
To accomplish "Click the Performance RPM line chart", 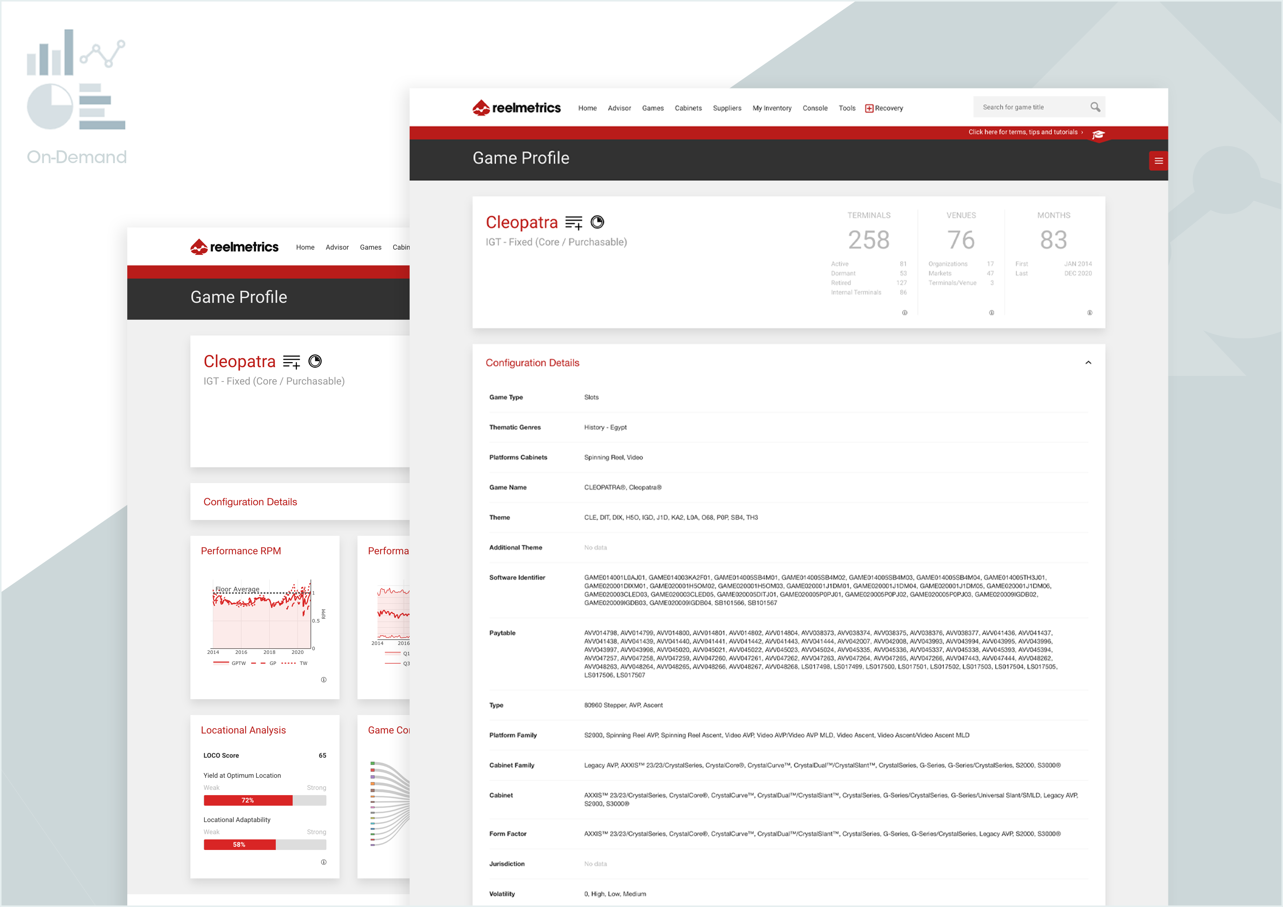I will pyautogui.click(x=262, y=615).
